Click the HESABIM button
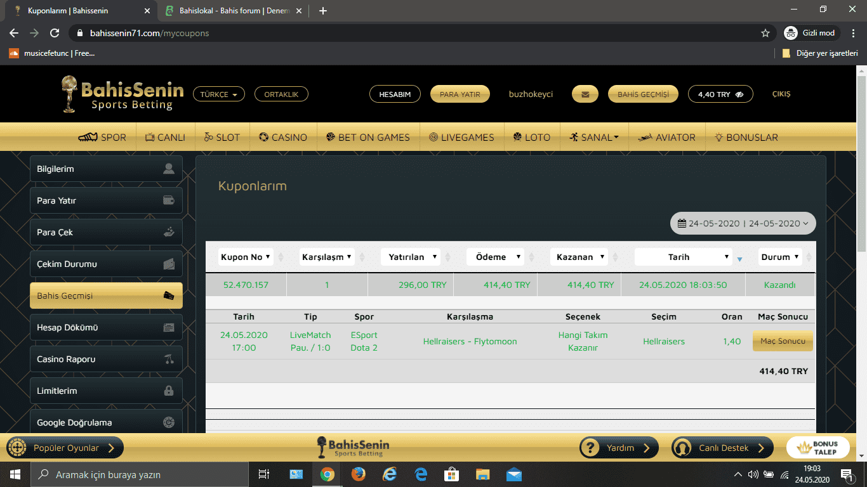 pyautogui.click(x=395, y=94)
